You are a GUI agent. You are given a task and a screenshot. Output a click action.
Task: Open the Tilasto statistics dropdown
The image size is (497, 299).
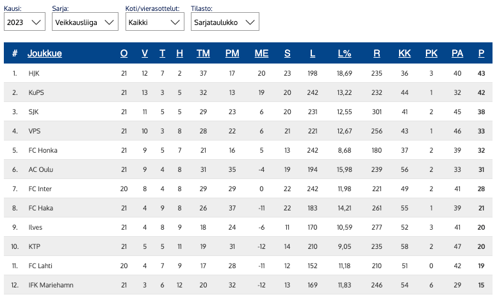coord(224,22)
